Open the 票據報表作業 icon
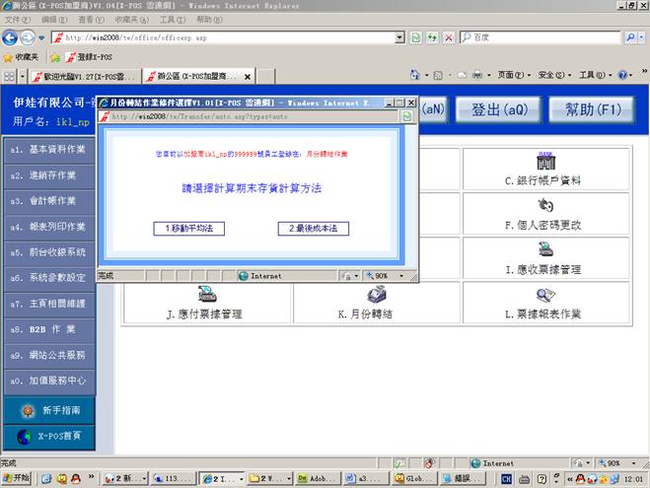Image resolution: width=650 pixels, height=488 pixels. (543, 293)
